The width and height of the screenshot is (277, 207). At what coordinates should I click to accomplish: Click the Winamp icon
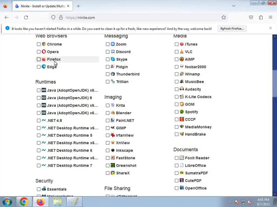[x=182, y=74]
